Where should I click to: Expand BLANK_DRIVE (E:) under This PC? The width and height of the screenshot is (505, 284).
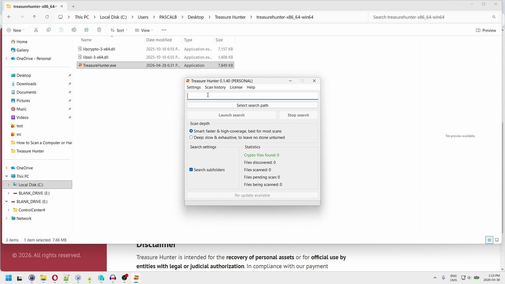click(9, 193)
